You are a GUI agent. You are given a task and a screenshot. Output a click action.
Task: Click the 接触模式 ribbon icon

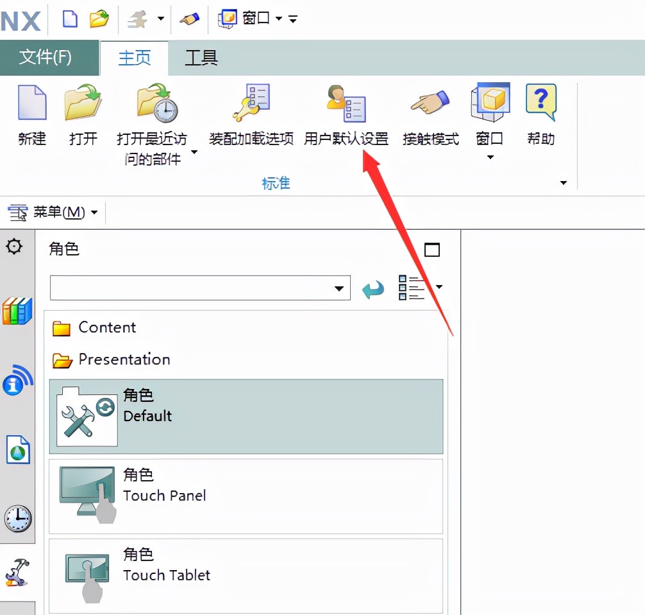point(430,103)
